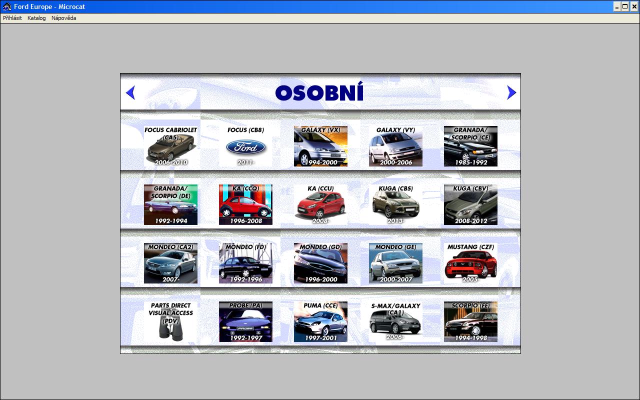Go to next page with right blue arrow
Viewport: 640px width, 400px height.
pyautogui.click(x=511, y=92)
